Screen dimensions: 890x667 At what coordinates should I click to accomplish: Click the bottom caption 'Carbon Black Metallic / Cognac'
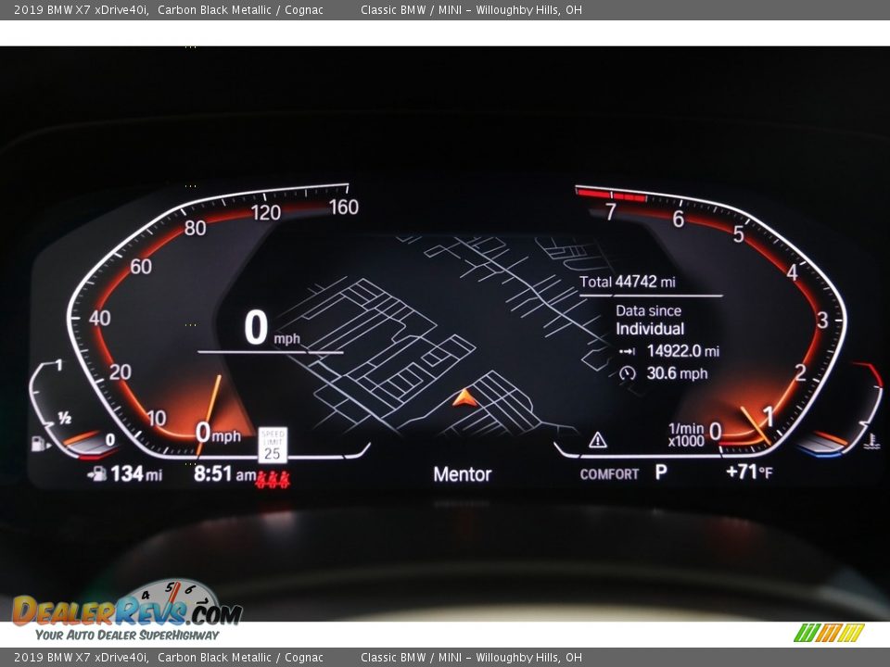pyautogui.click(x=240, y=658)
